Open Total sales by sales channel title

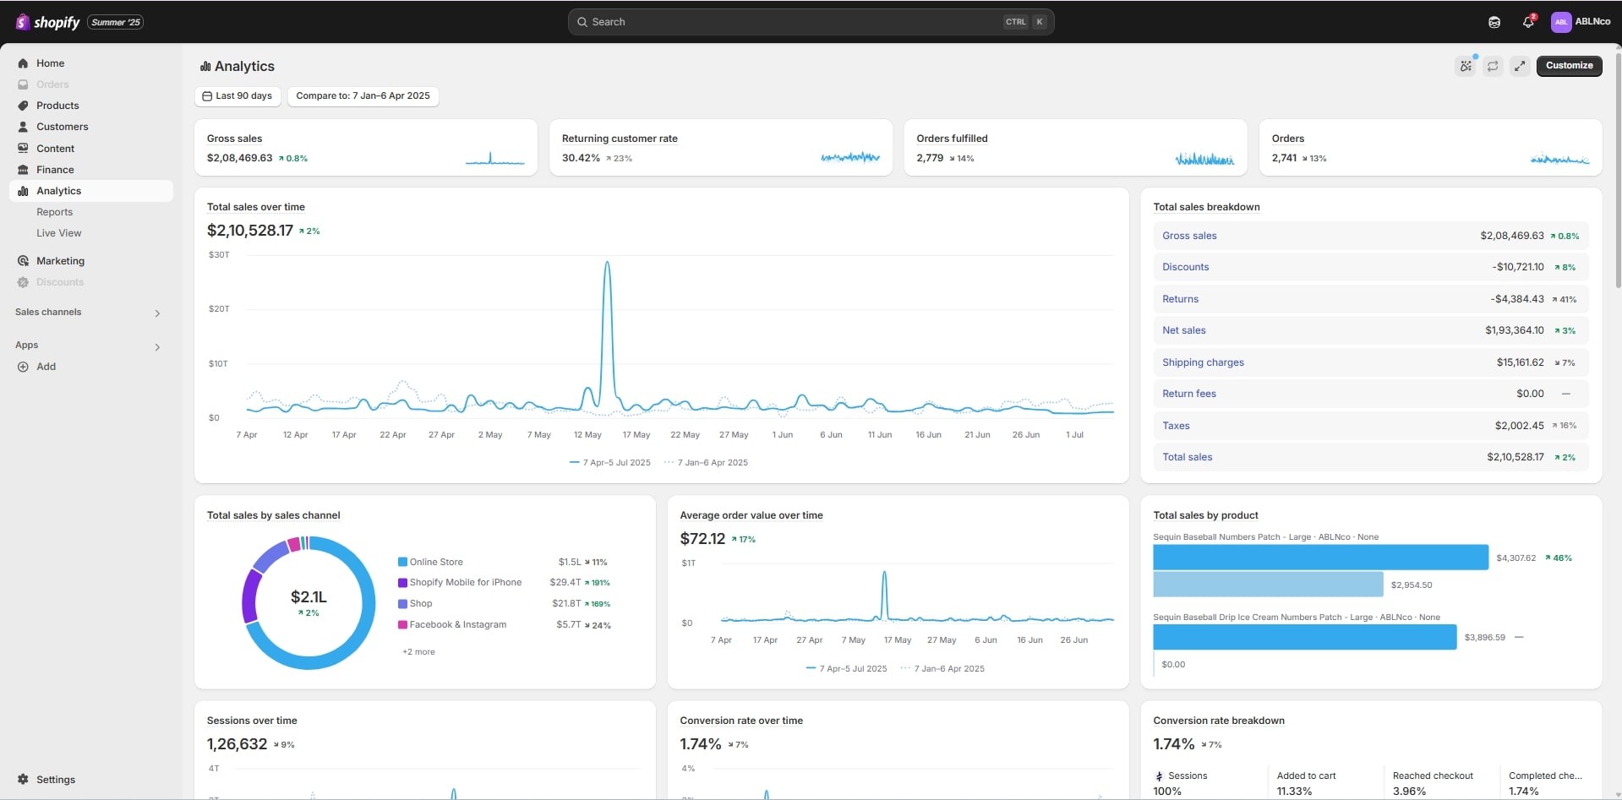[x=273, y=515]
